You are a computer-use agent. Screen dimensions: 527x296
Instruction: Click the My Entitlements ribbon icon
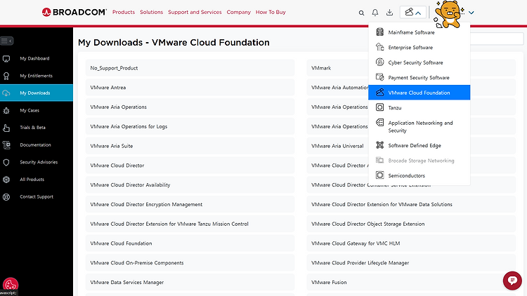pyautogui.click(x=6, y=76)
